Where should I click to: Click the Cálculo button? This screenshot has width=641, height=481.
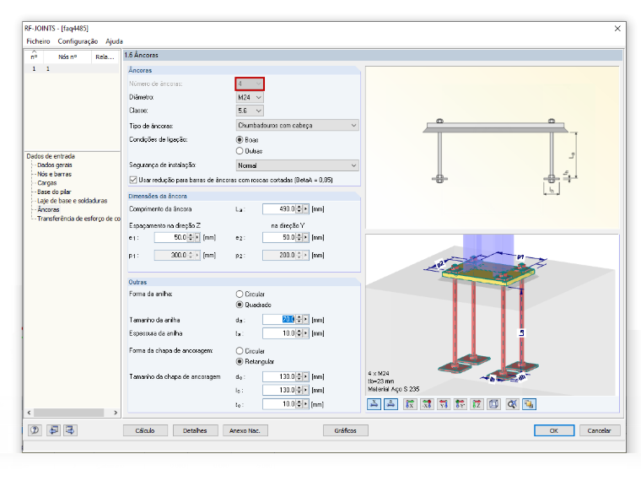click(145, 430)
